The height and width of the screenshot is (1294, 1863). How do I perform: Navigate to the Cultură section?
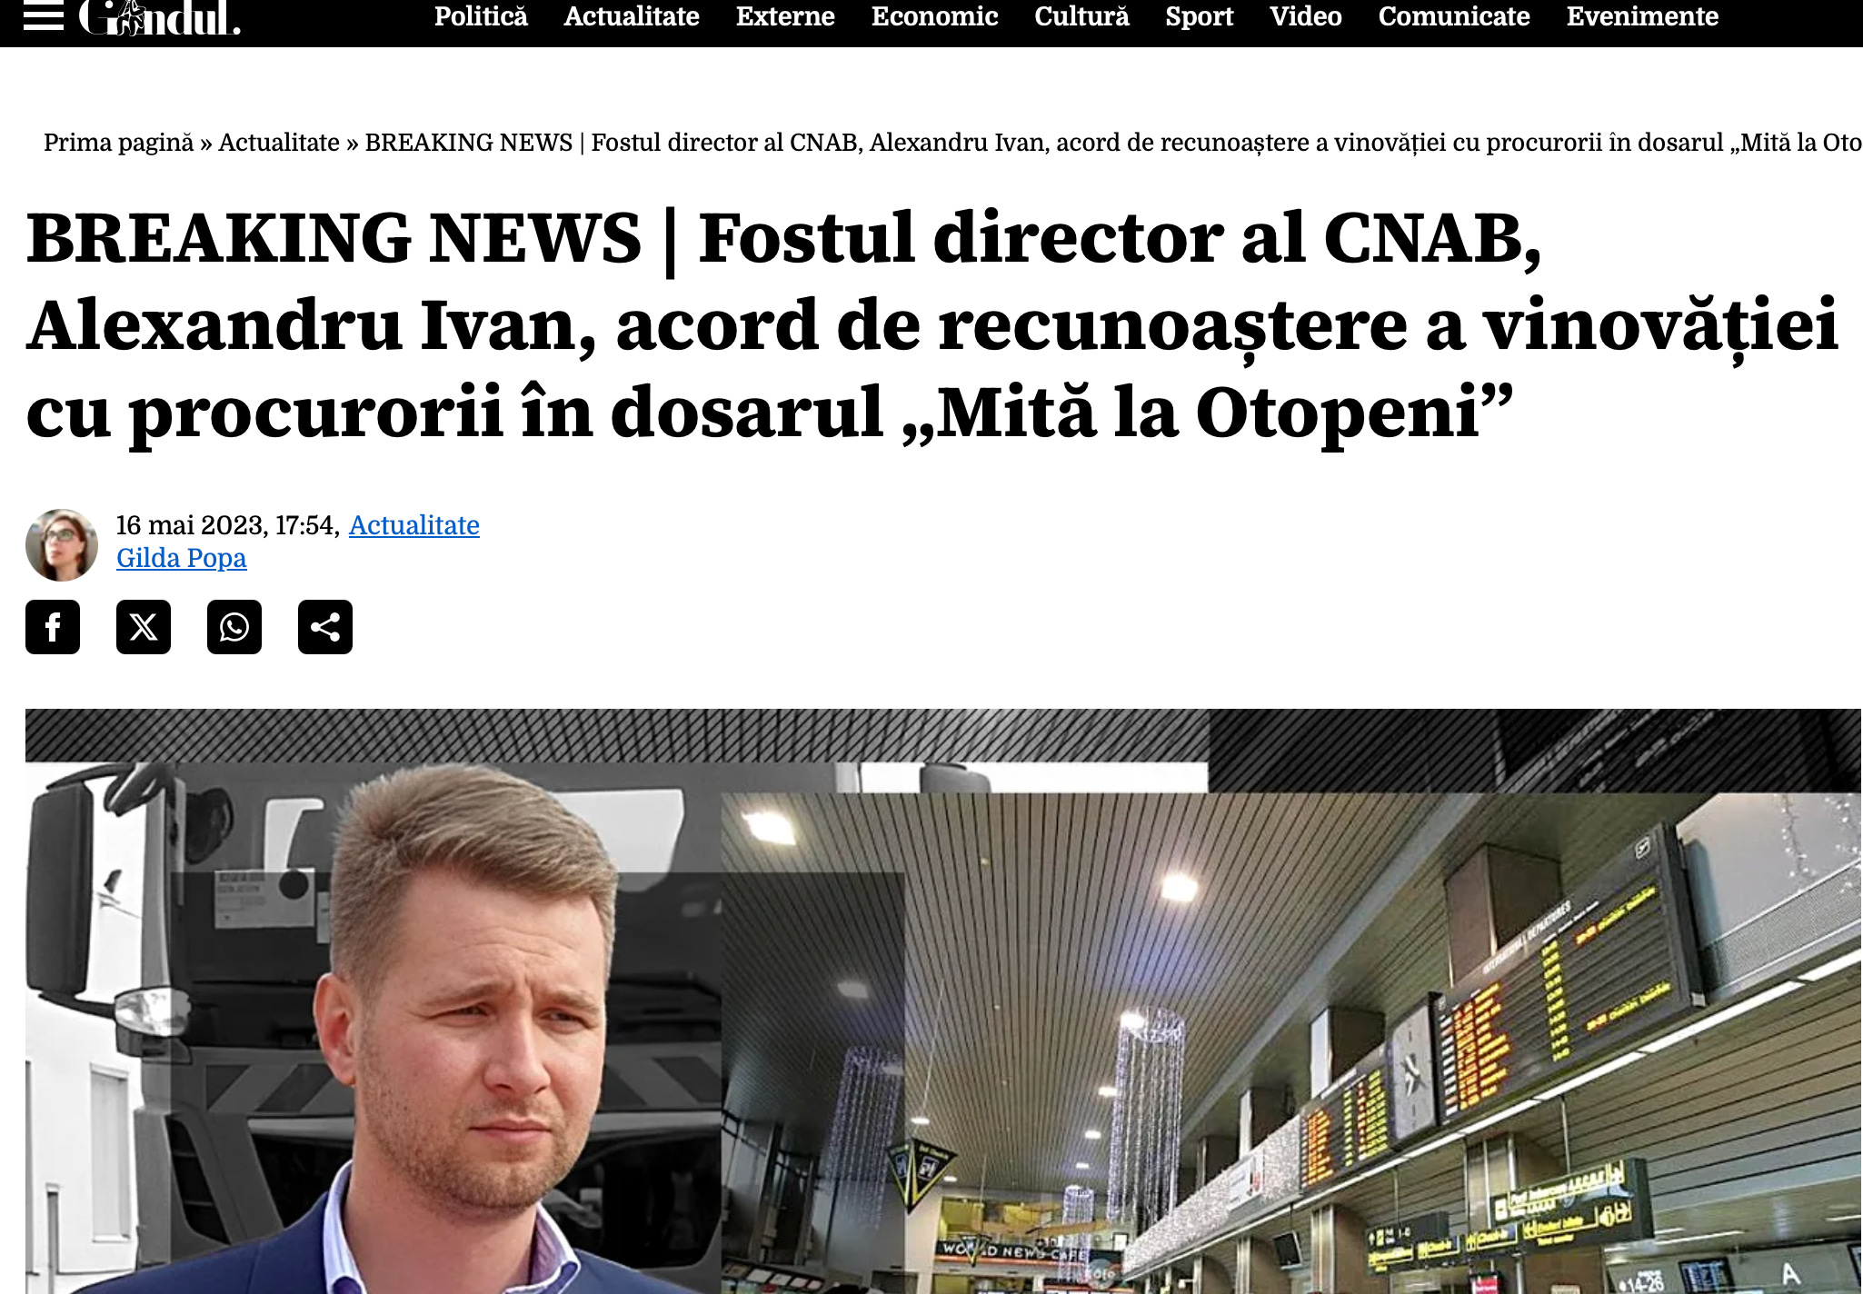point(1081,16)
